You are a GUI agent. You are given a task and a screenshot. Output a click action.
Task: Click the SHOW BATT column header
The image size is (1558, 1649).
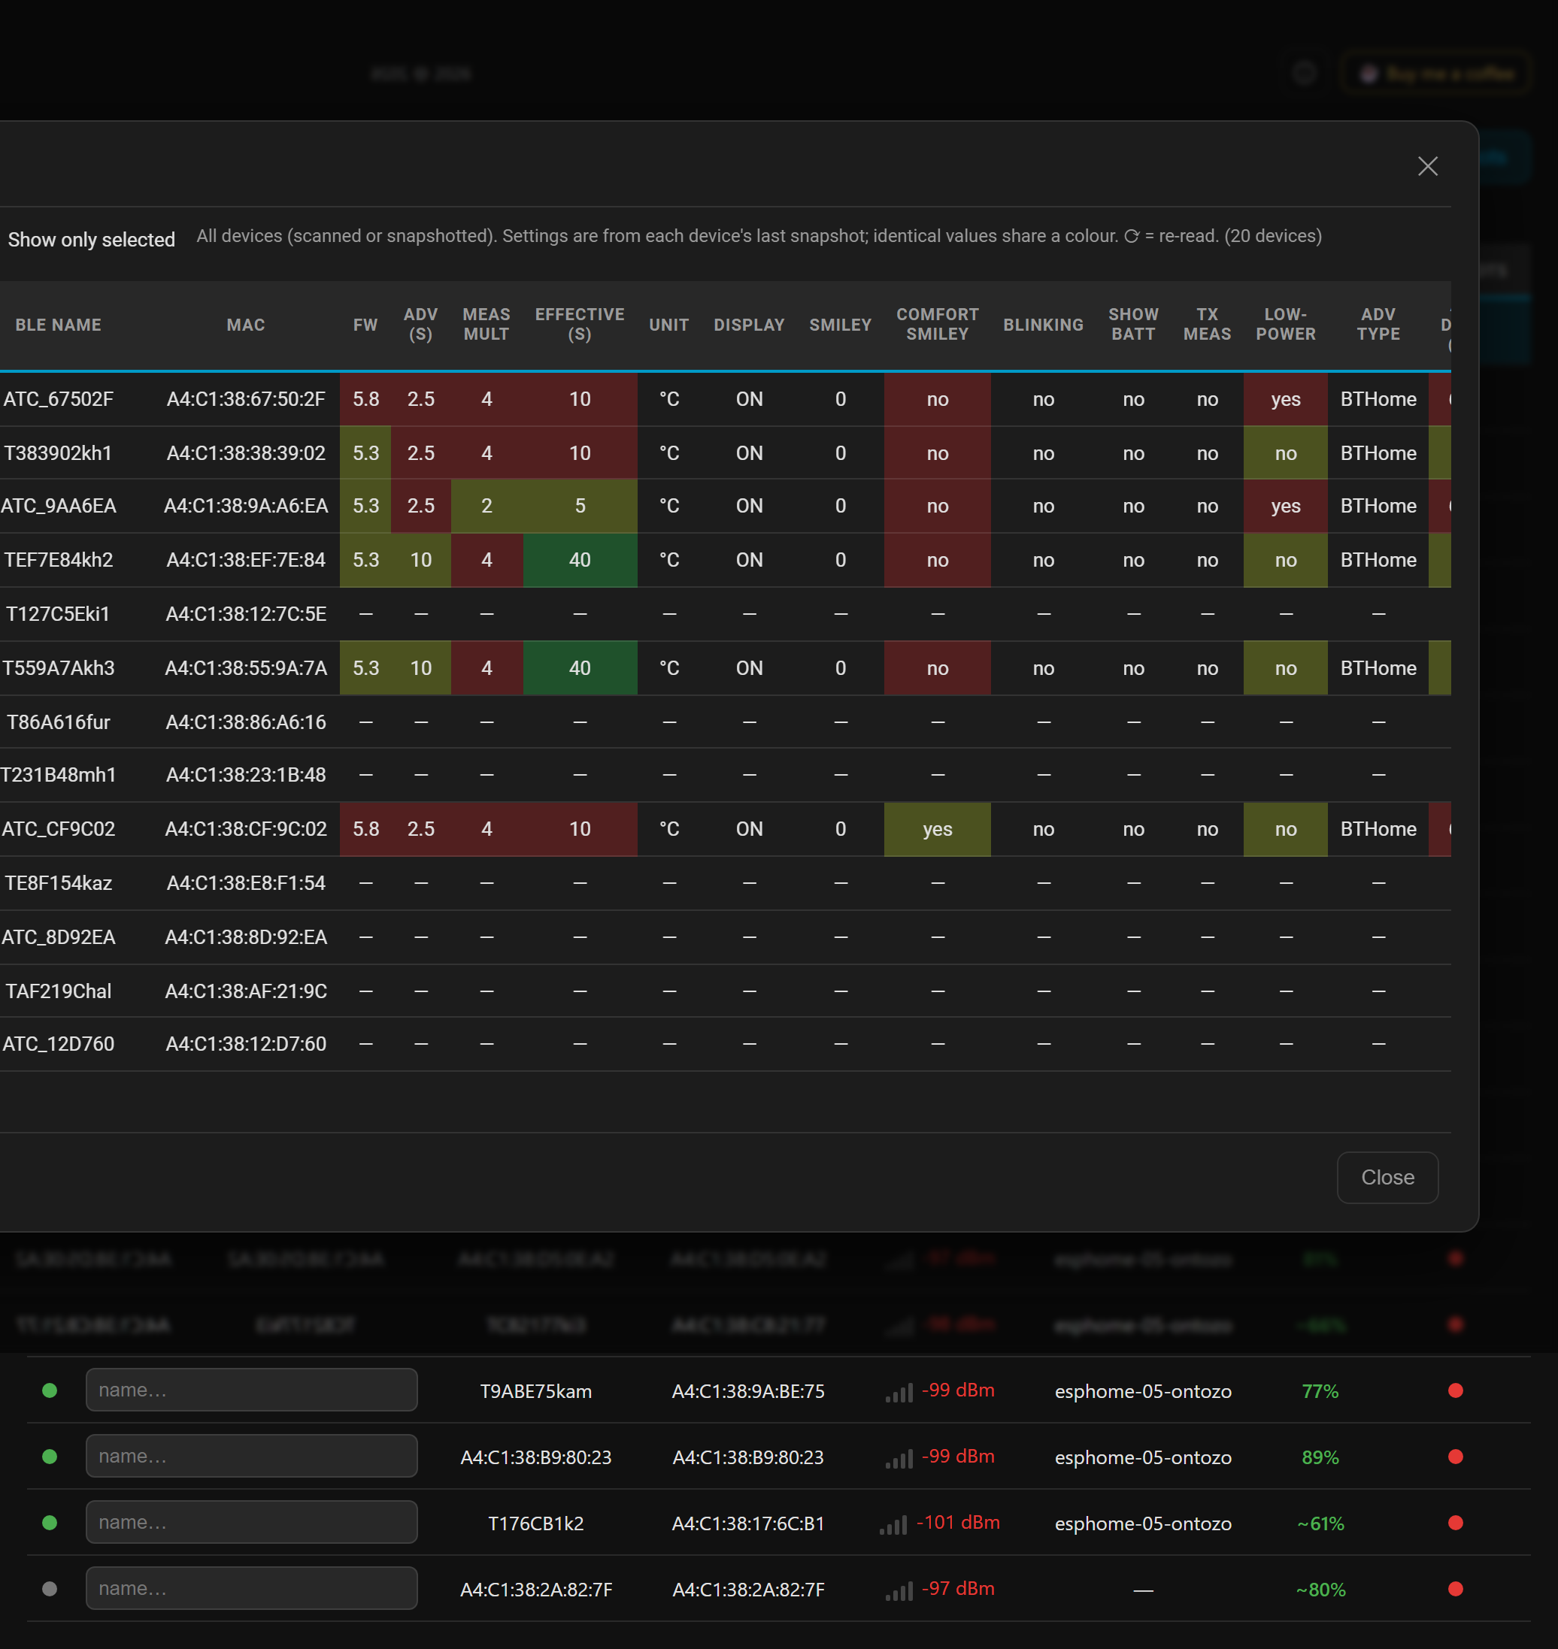(1134, 325)
